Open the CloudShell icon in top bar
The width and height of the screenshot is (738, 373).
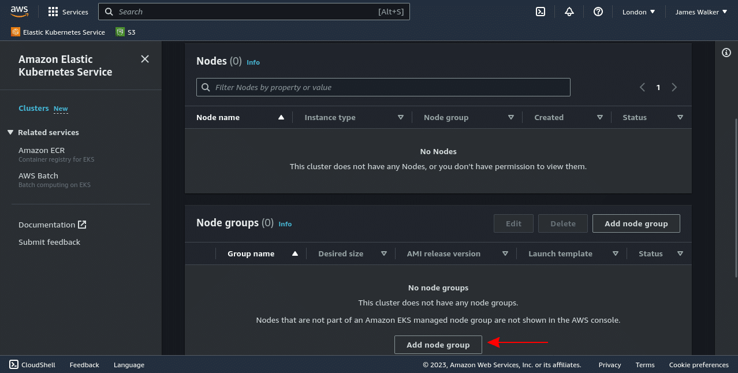coord(541,12)
